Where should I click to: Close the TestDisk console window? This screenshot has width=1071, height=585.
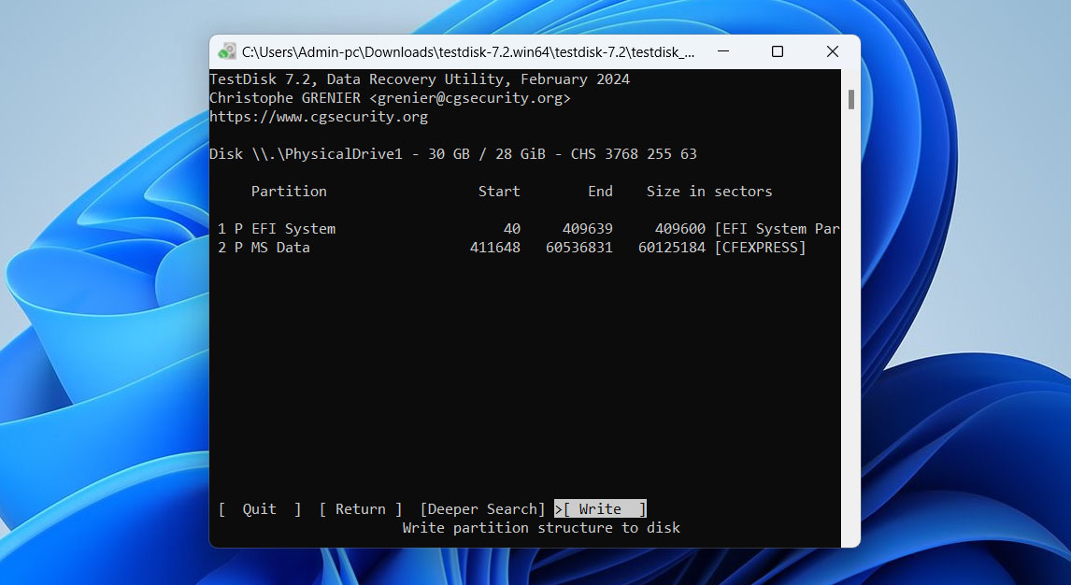(832, 52)
